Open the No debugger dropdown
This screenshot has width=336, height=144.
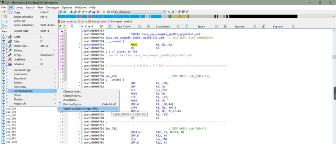pos(140,12)
